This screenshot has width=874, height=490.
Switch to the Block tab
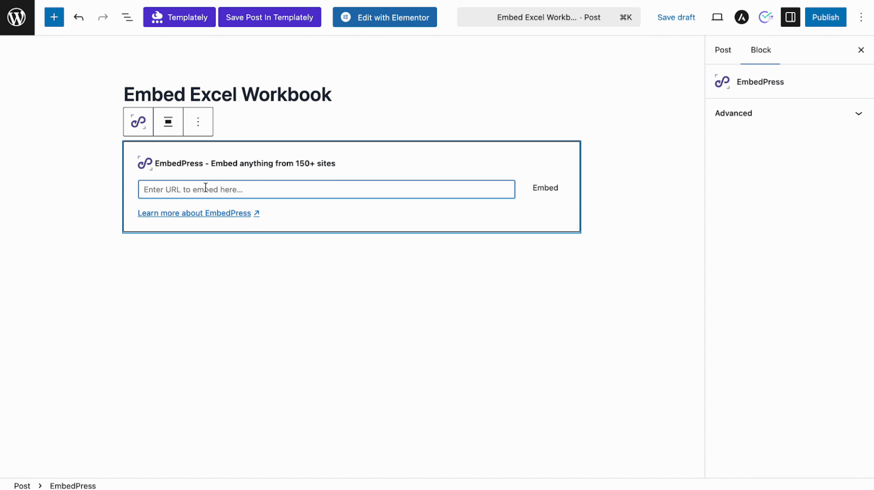761,50
